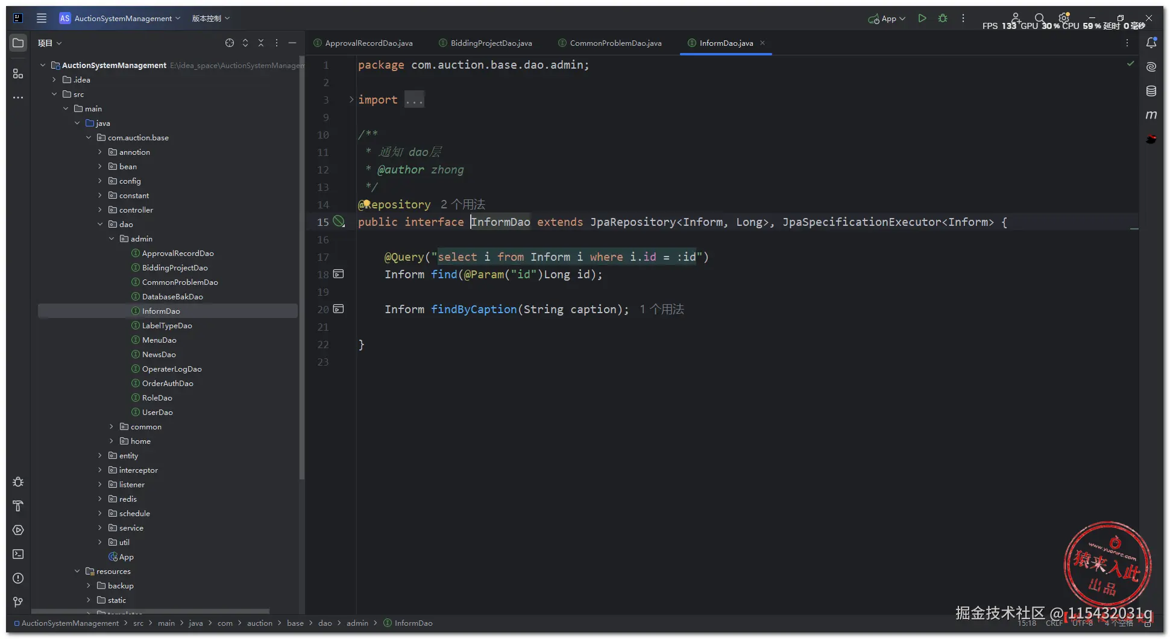Select opened file in Project tree
Image resolution: width=1170 pixels, height=639 pixels.
click(230, 43)
